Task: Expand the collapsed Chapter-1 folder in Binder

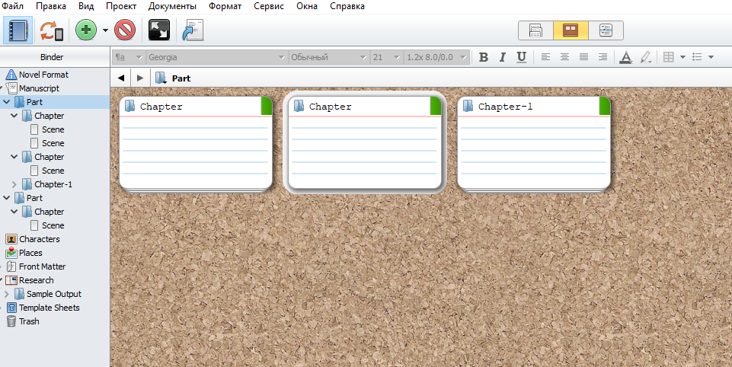Action: (x=15, y=184)
